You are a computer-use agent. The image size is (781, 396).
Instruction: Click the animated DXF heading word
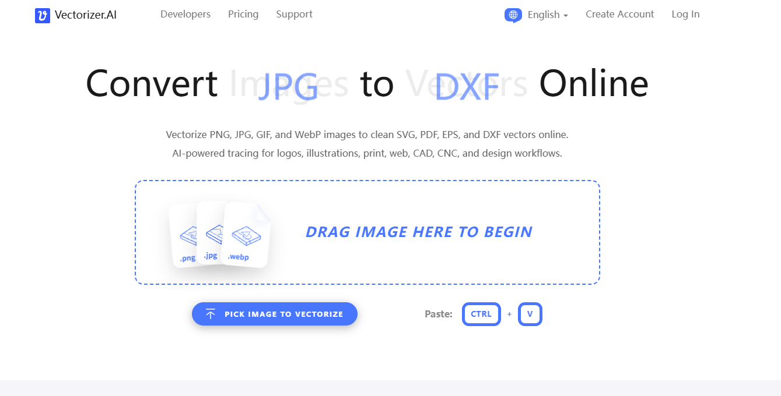coord(467,86)
